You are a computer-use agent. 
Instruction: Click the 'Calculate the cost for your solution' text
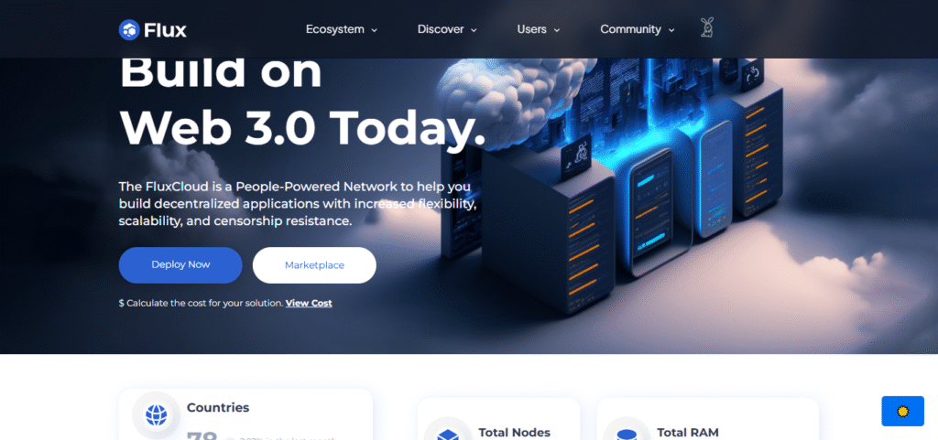click(201, 303)
